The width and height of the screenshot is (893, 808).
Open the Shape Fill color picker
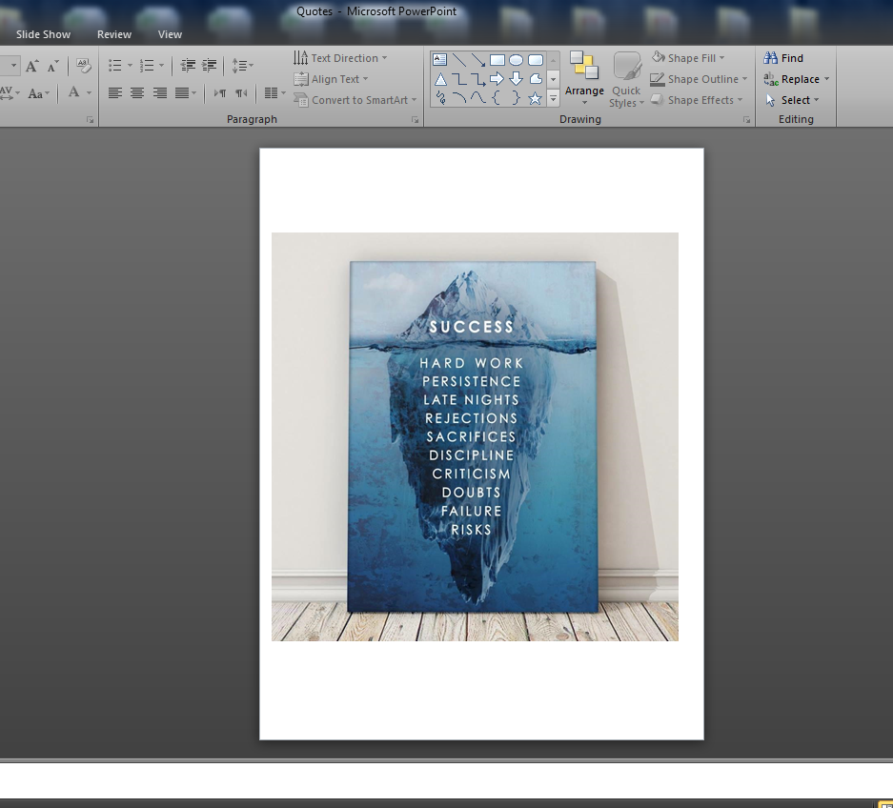tap(689, 58)
